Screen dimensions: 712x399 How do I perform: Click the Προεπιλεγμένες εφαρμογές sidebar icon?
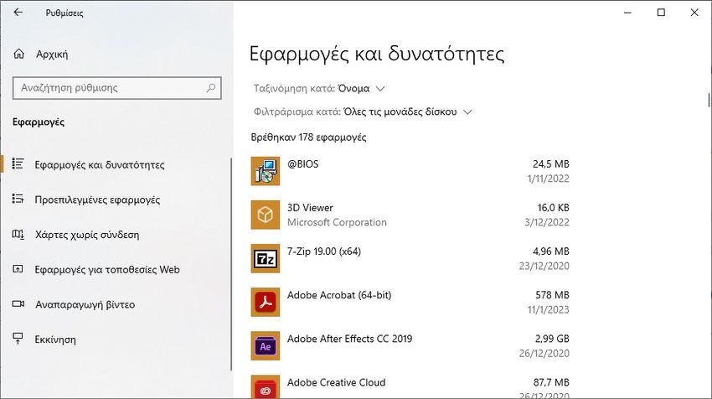coord(18,199)
